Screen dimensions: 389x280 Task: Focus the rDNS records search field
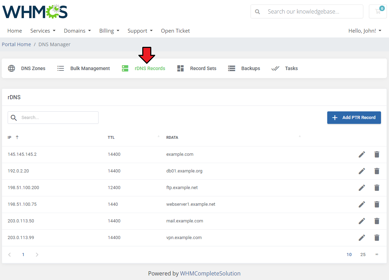point(53,118)
